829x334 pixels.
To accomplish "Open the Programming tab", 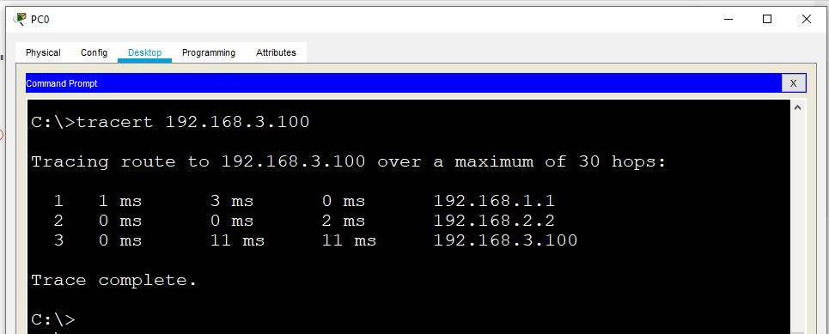I will pyautogui.click(x=209, y=52).
